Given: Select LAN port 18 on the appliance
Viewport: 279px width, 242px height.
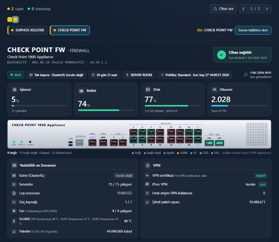Looking at the screenshot, I should [198, 140].
